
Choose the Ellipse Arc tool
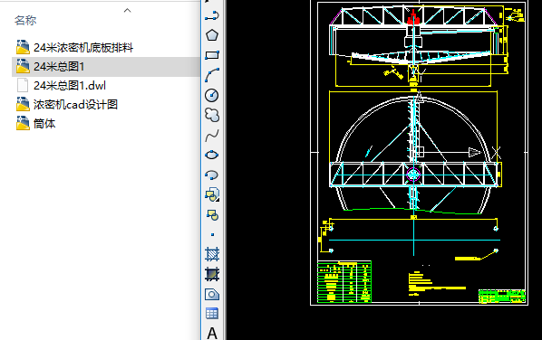[212, 175]
